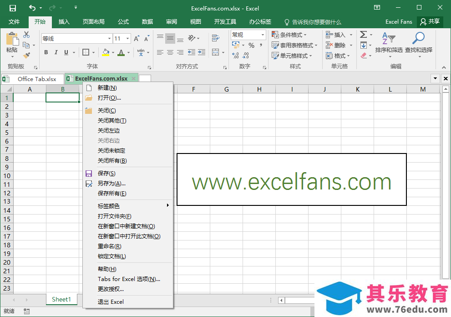Toggle center text alignment
Screen dimensions: 451x317
pos(170,52)
